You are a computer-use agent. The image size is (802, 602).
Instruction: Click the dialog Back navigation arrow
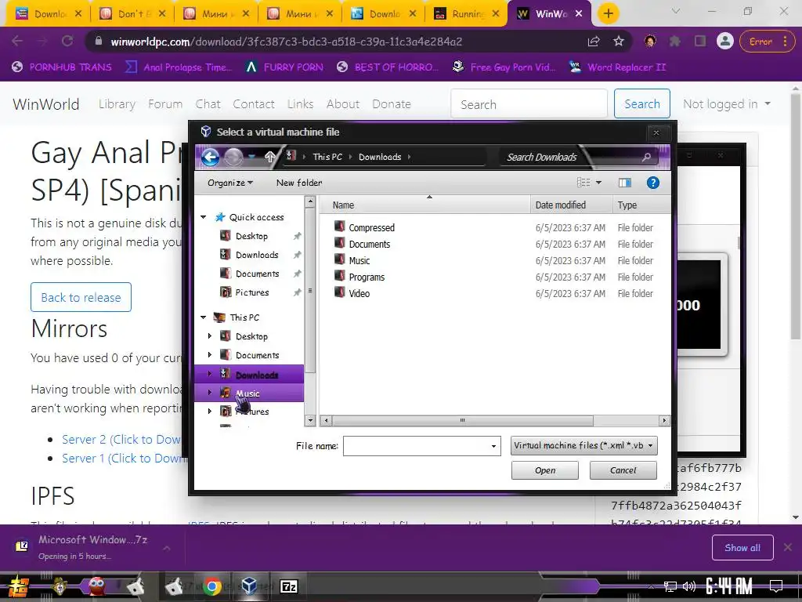coord(210,157)
